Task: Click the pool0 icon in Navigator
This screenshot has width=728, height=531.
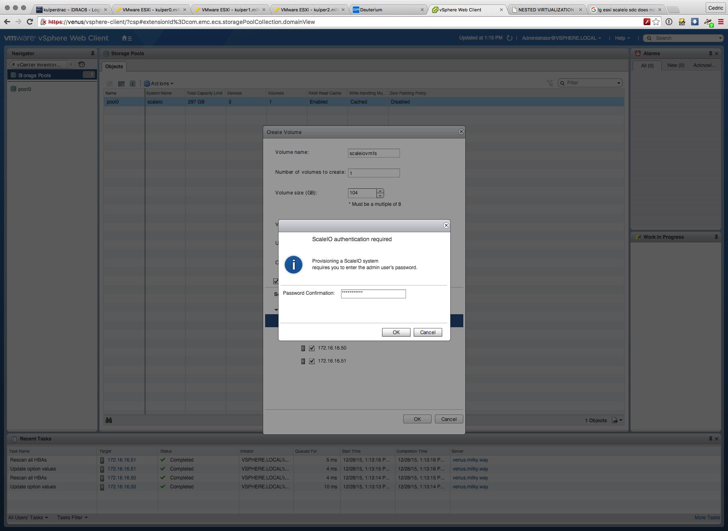Action: pos(13,89)
